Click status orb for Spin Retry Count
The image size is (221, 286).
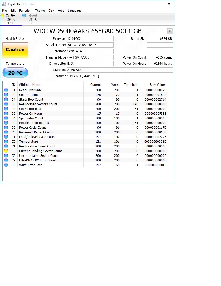(6, 118)
